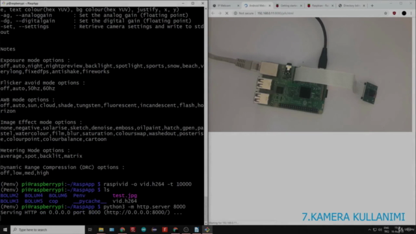416x234 pixels.
Task: Stop loading the page in Chrome
Action: point(227,13)
